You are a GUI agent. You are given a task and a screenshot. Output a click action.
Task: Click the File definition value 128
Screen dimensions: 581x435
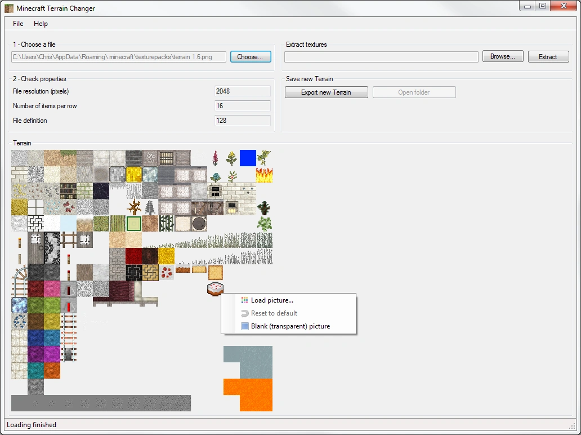pyautogui.click(x=242, y=120)
